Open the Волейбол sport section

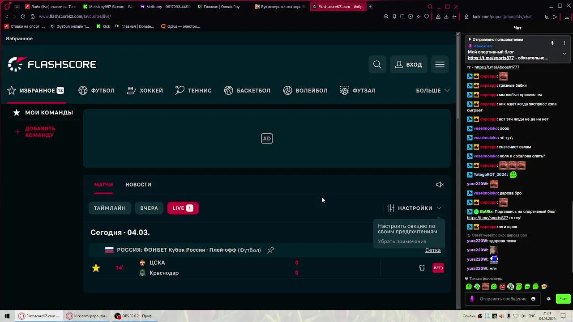(x=305, y=90)
